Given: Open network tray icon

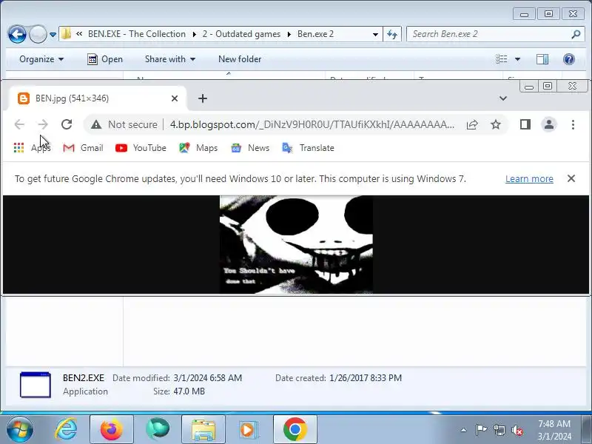Looking at the screenshot, I should pos(499,430).
